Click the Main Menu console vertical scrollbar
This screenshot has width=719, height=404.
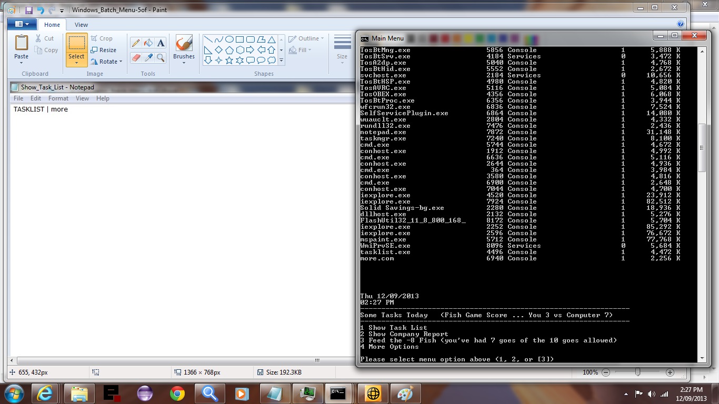(702, 148)
